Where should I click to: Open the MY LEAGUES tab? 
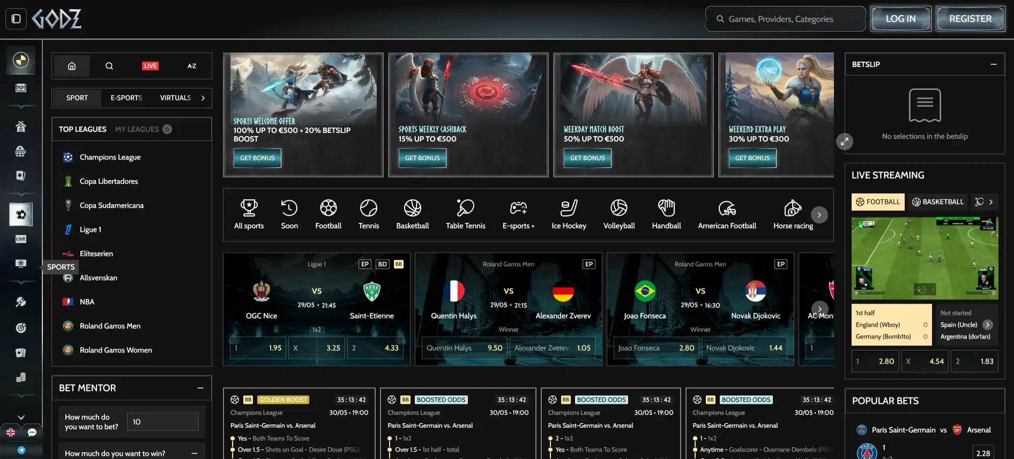click(x=143, y=129)
